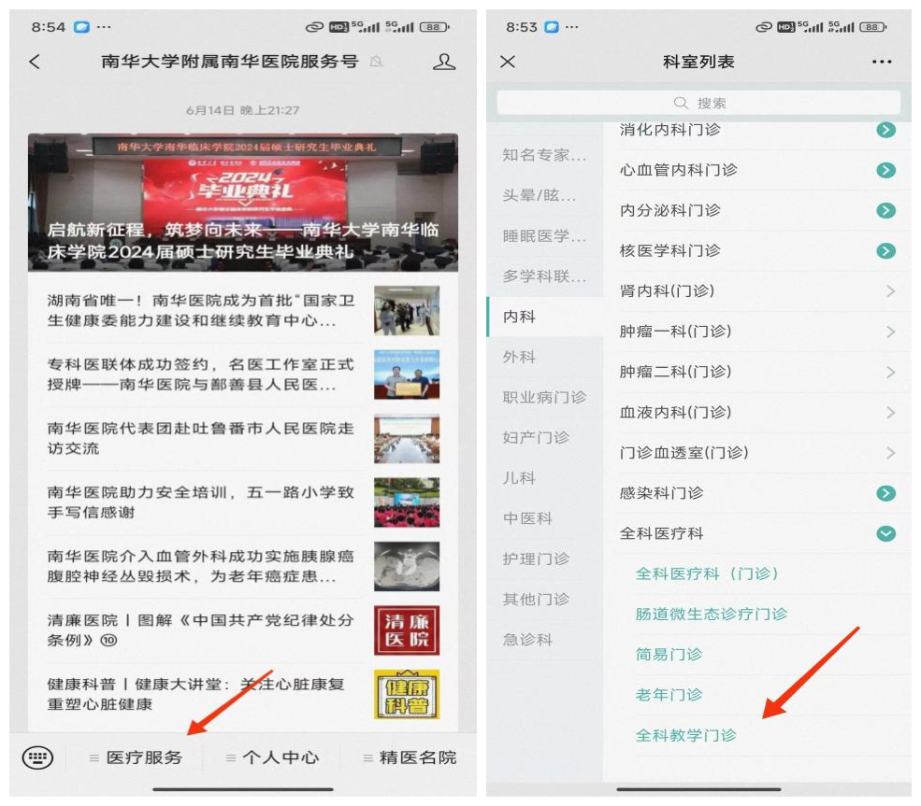Tap thumbnail beside 湖南省唯一 article

[x=407, y=310]
